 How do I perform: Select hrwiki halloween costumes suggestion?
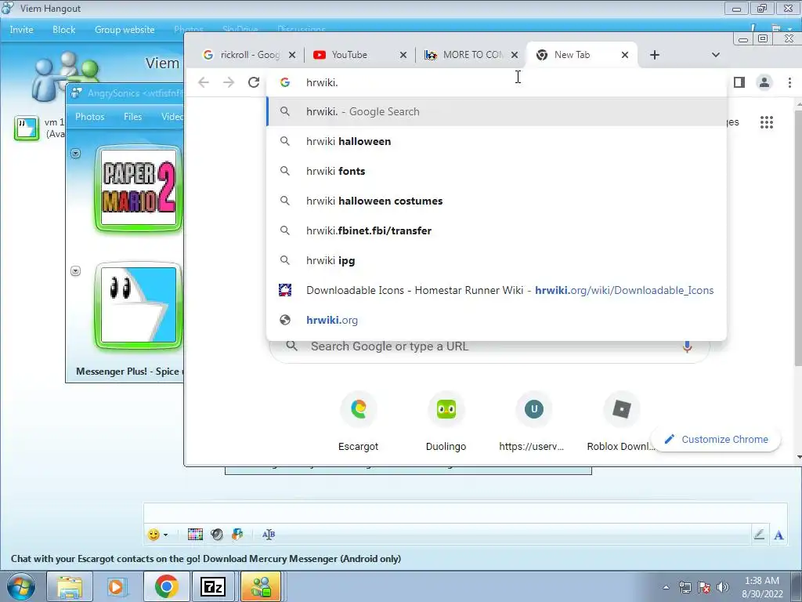496,201
